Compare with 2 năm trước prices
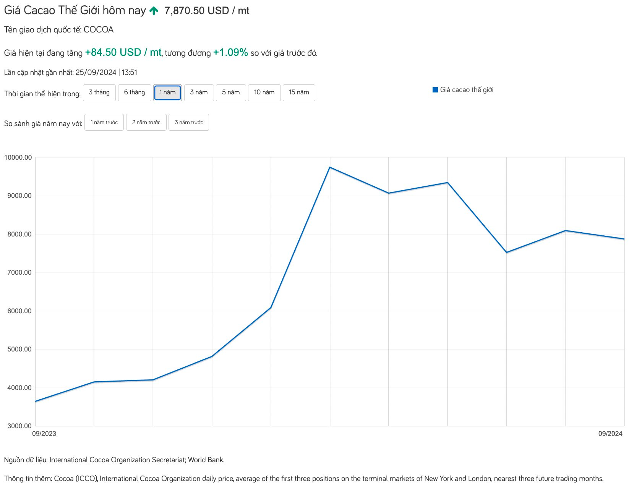Image resolution: width=629 pixels, height=489 pixels. (x=146, y=122)
